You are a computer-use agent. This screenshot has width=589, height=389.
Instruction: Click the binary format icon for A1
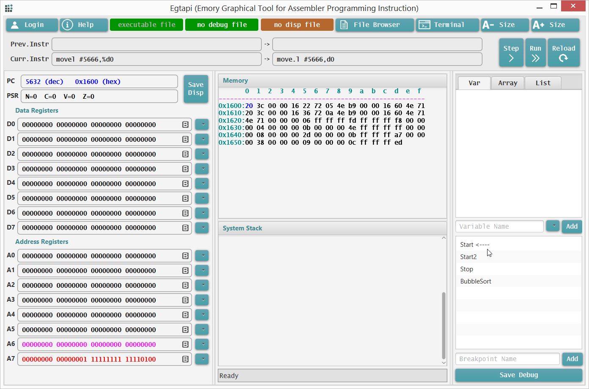pos(185,270)
